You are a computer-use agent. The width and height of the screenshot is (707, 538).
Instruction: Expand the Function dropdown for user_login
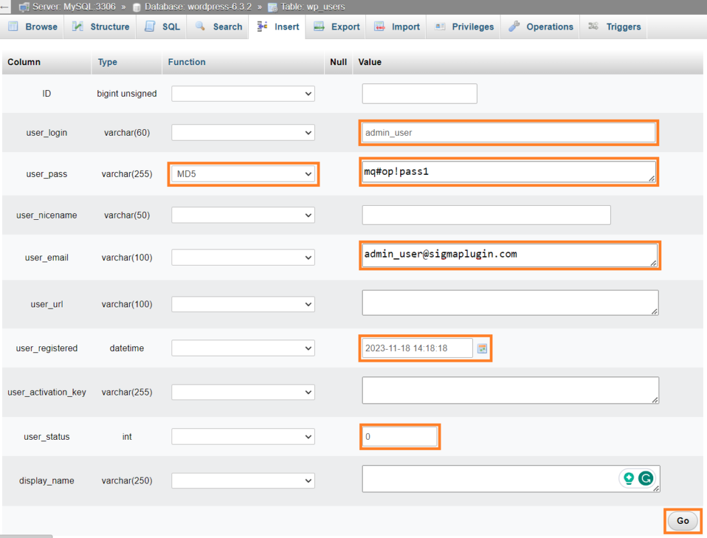tap(243, 132)
